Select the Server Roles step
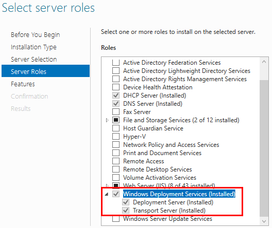Image resolution: width=272 pixels, height=228 pixels. (x=45, y=71)
